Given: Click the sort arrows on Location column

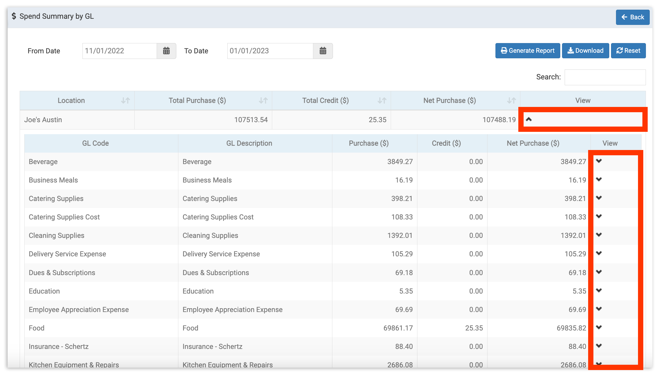Looking at the screenshot, I should (x=126, y=100).
